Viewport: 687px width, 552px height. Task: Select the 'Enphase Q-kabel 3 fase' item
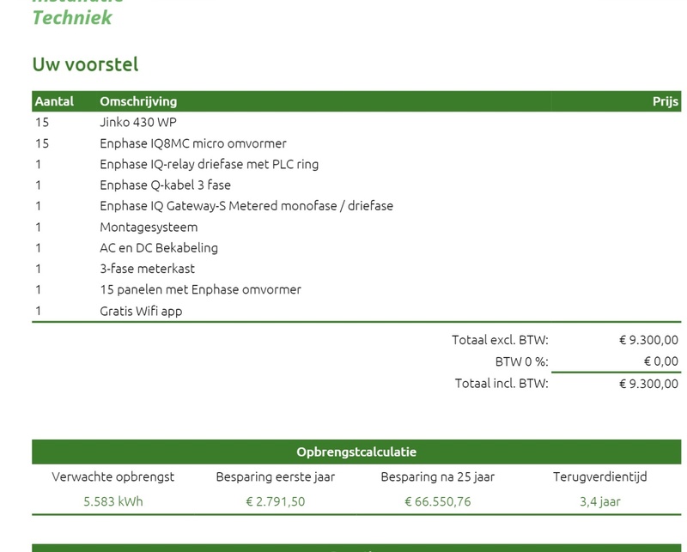pyautogui.click(x=165, y=185)
